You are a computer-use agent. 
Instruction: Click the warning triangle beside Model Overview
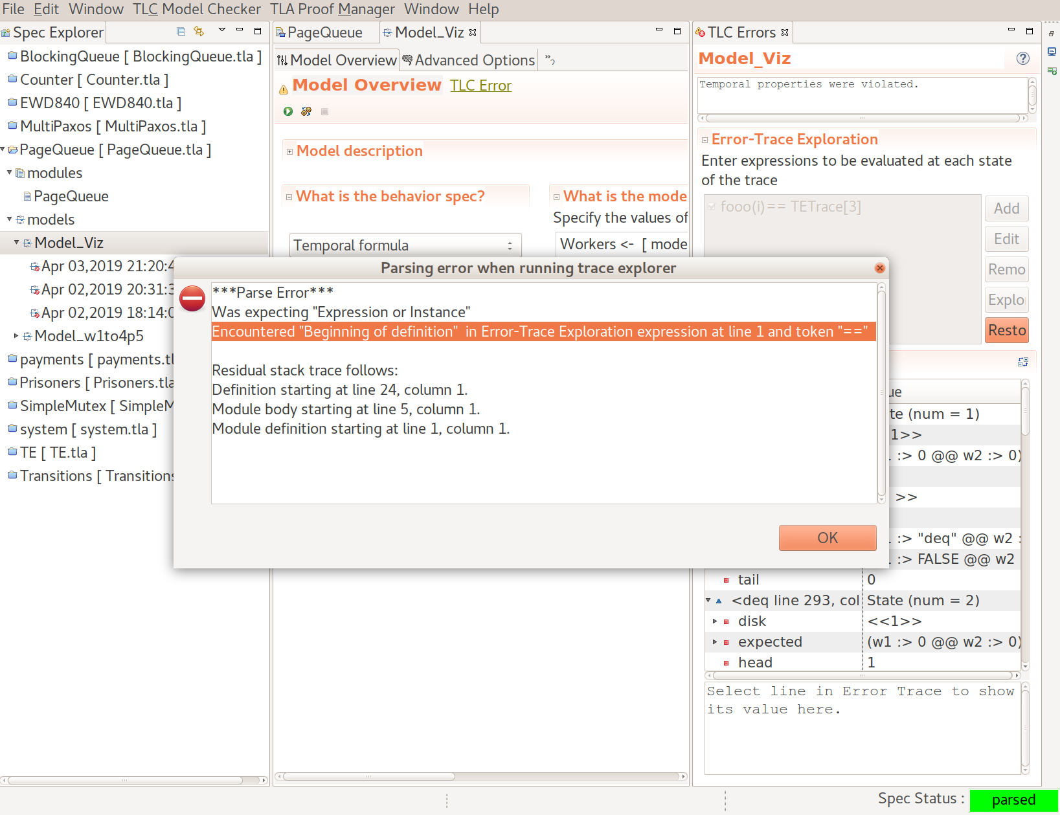click(283, 90)
